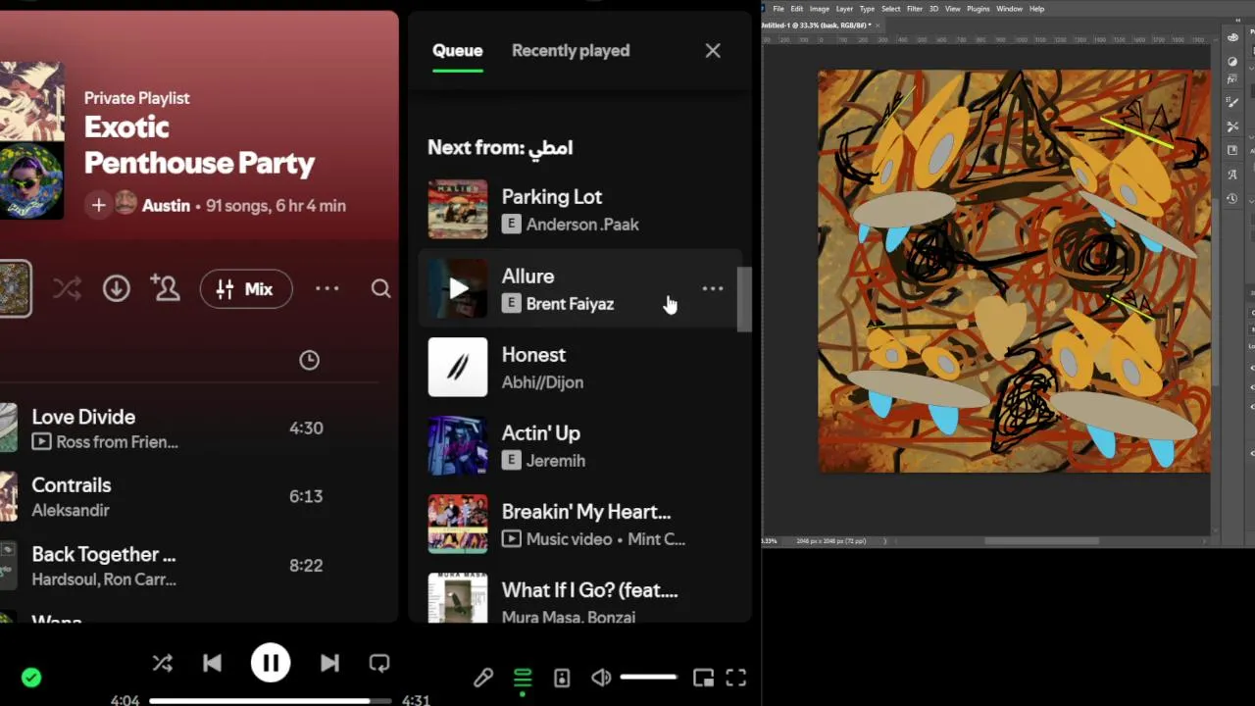
Task: Toggle repeat mode in player bar
Action: click(x=379, y=664)
